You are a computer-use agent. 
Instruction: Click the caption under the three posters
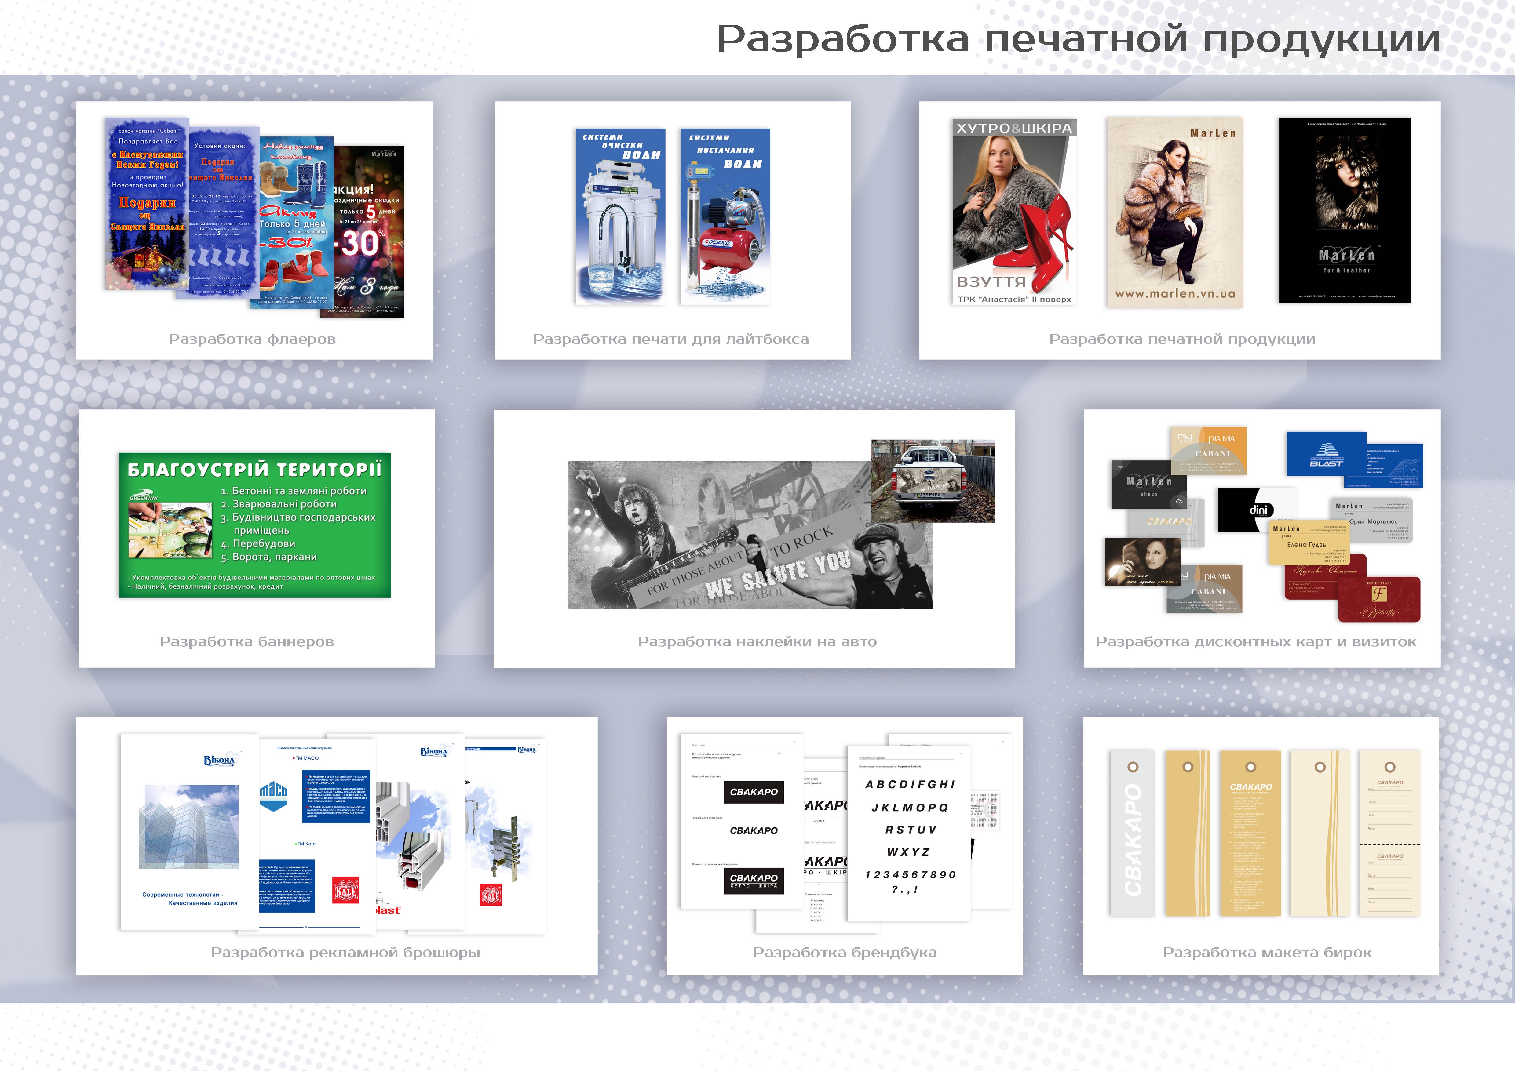[x=1182, y=339]
